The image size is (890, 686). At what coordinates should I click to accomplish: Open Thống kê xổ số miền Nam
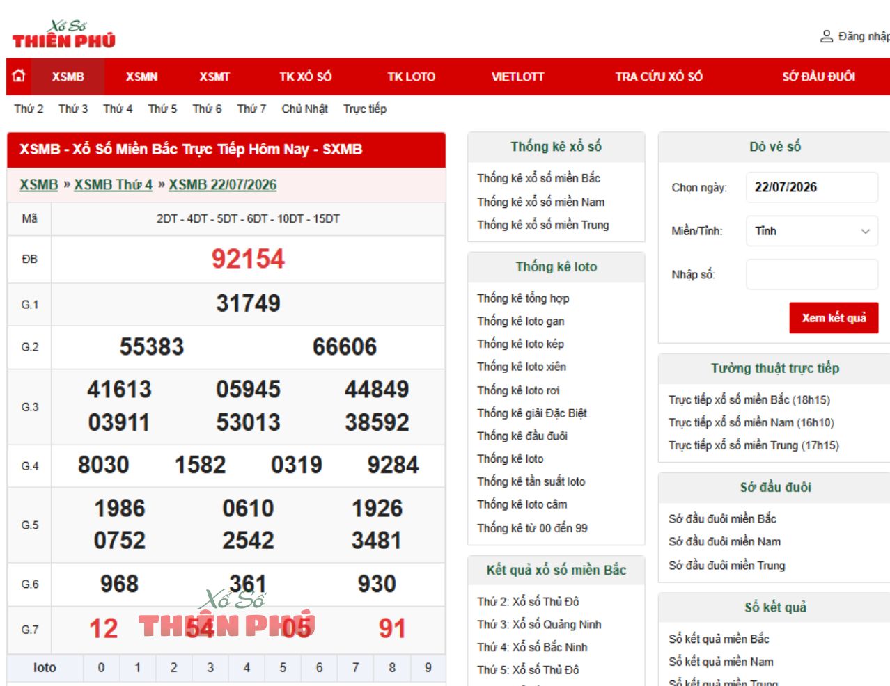pyautogui.click(x=540, y=202)
